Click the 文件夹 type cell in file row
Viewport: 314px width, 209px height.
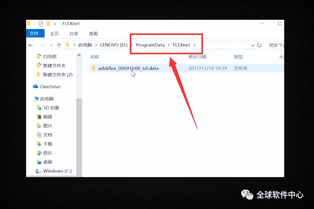[x=240, y=68]
